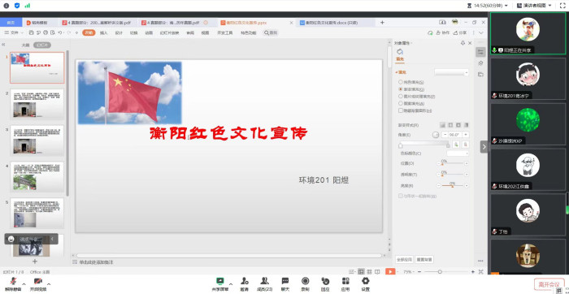
Task: Adjust the brightness slider in properties pane
Action: pyautogui.click(x=453, y=186)
